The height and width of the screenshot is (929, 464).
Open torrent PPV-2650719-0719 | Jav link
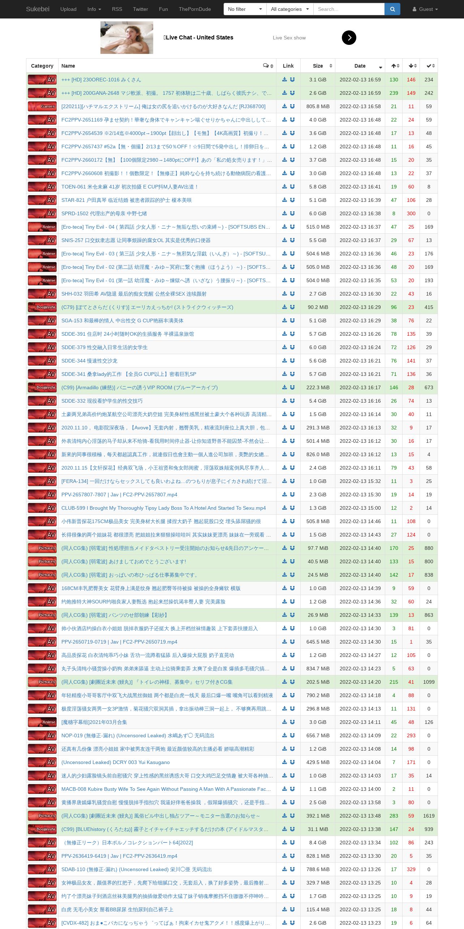click(x=119, y=642)
